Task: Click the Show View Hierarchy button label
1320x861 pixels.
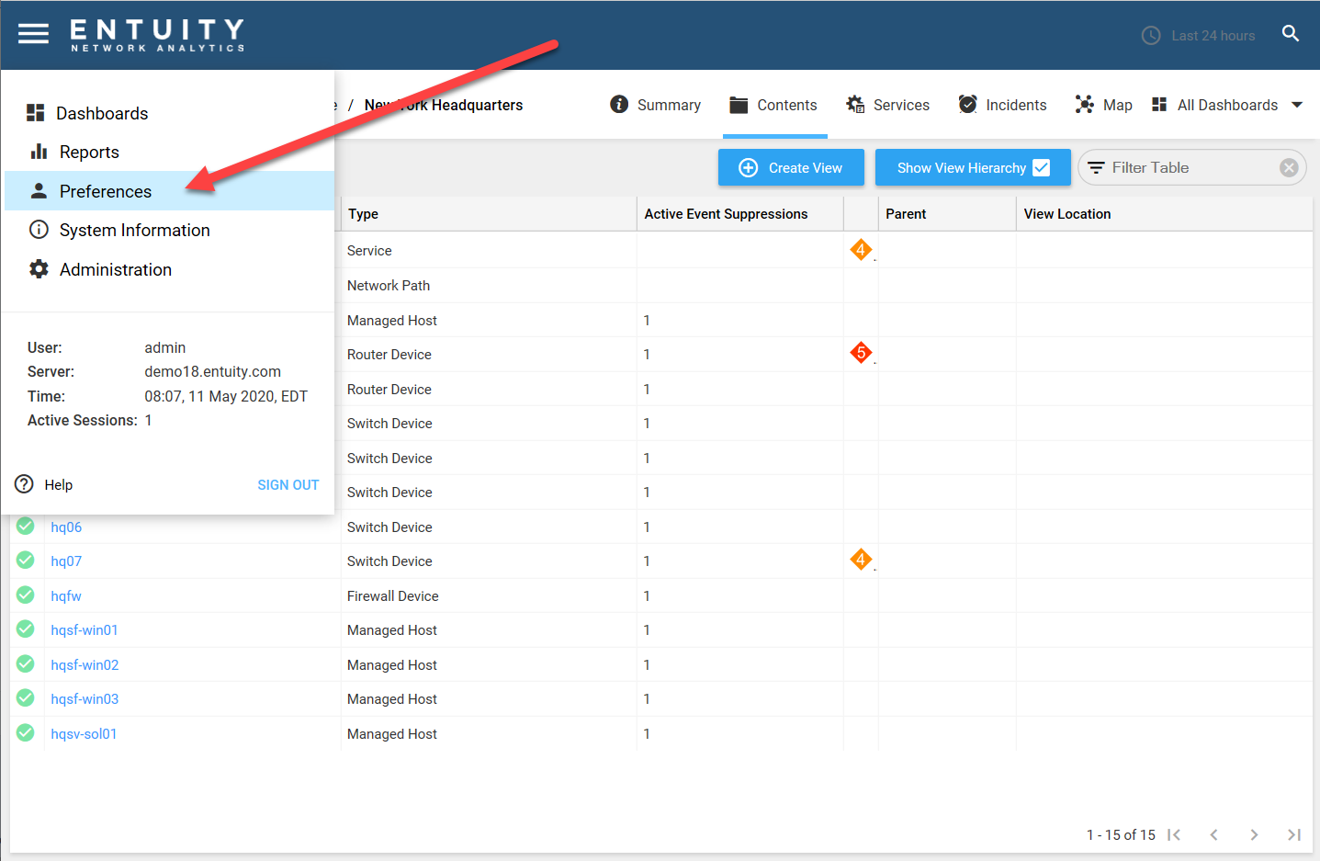Action: (961, 168)
